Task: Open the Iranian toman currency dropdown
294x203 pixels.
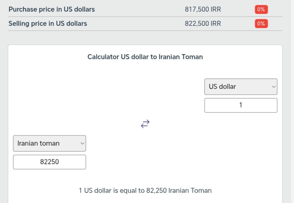Action: click(x=49, y=143)
